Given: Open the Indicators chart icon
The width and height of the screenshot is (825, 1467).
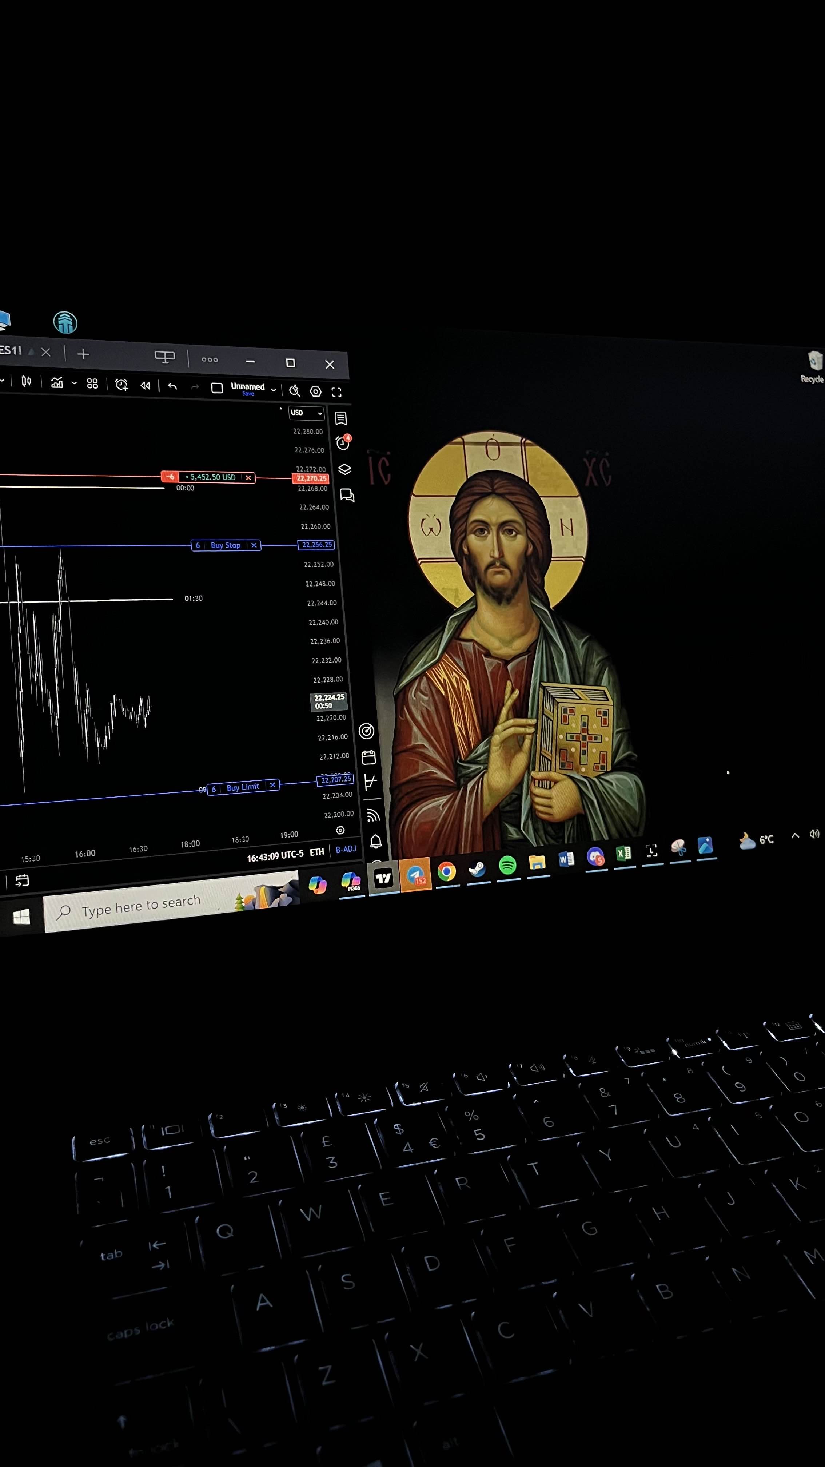Looking at the screenshot, I should [x=57, y=383].
